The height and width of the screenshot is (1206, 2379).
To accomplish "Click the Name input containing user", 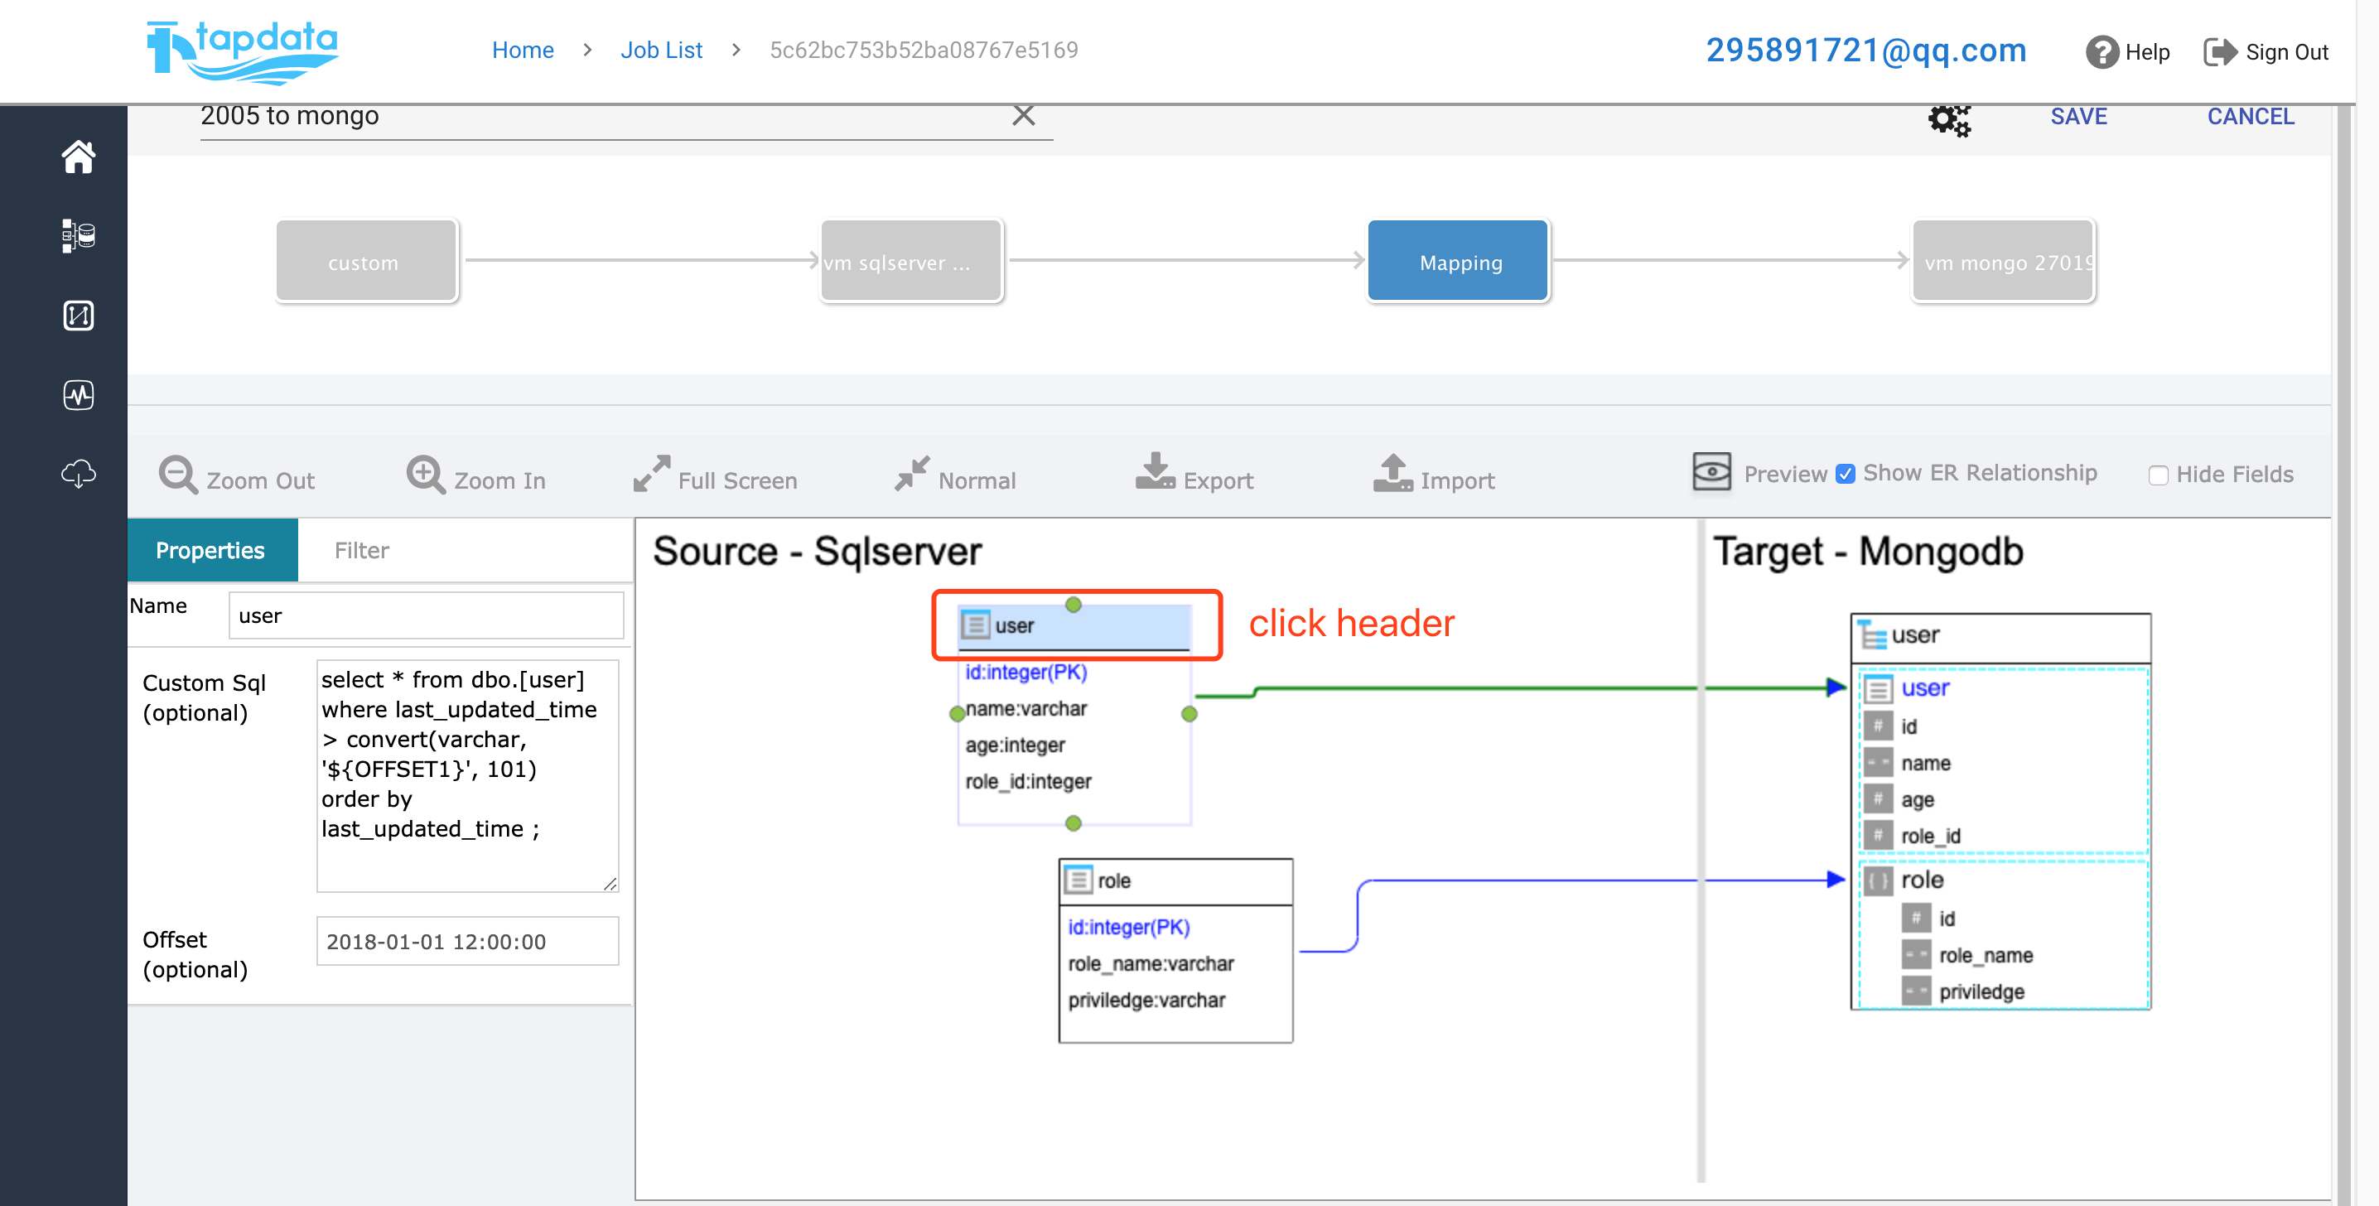I will click(x=426, y=616).
